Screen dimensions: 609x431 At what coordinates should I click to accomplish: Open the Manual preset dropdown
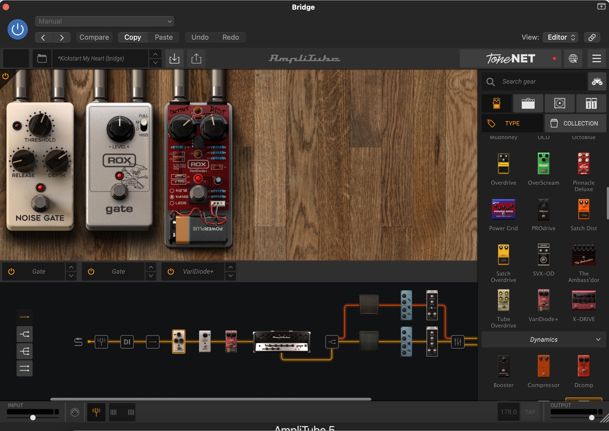[x=105, y=21]
